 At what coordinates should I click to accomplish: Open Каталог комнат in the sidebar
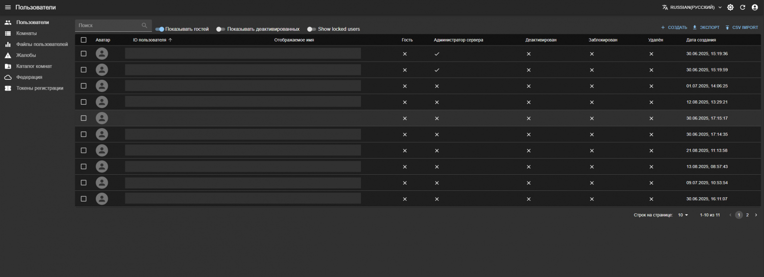(34, 66)
